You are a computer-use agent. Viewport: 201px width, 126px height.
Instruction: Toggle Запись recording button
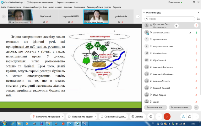137,117
